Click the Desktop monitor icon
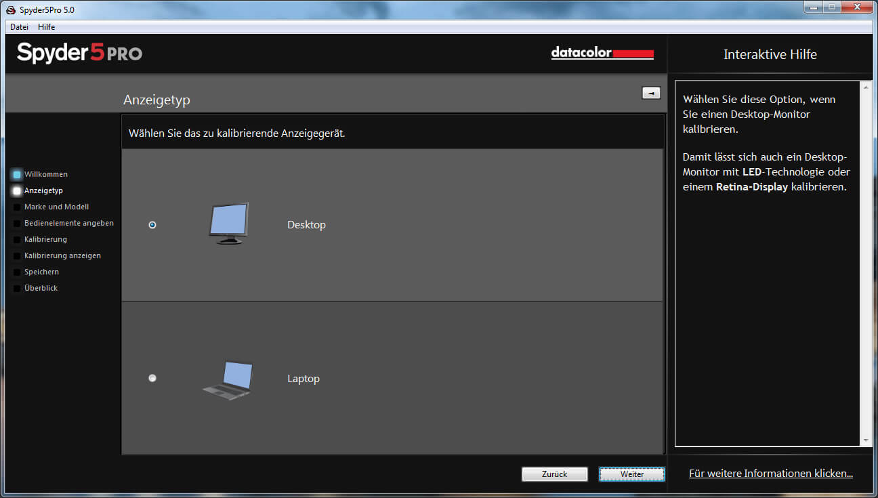878x498 pixels. [228, 224]
